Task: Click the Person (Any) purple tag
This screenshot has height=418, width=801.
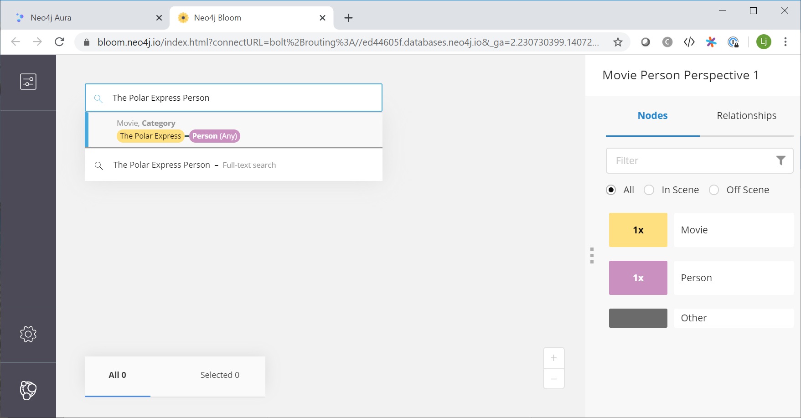Action: click(x=215, y=136)
